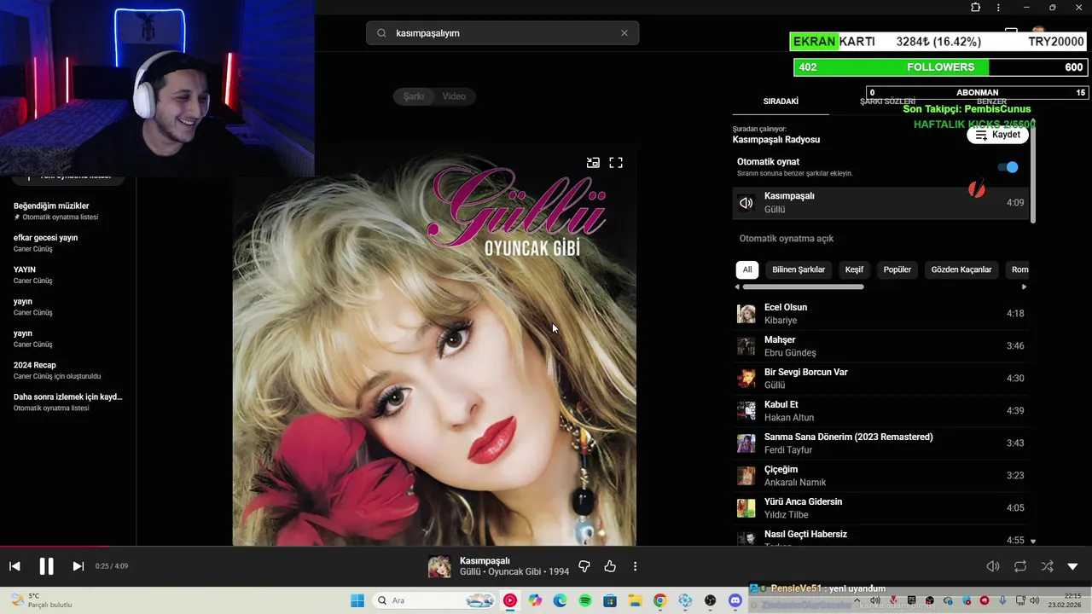
Task: Select Keşif filter chip
Action: (854, 269)
